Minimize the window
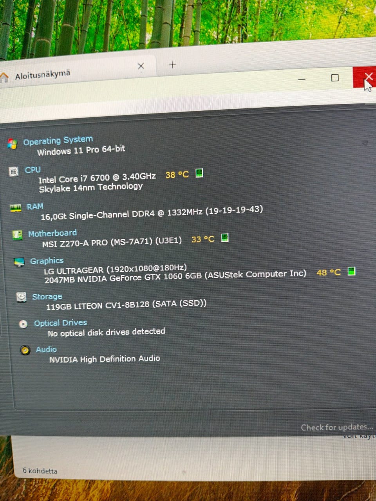This screenshot has height=501, width=376. [302, 79]
